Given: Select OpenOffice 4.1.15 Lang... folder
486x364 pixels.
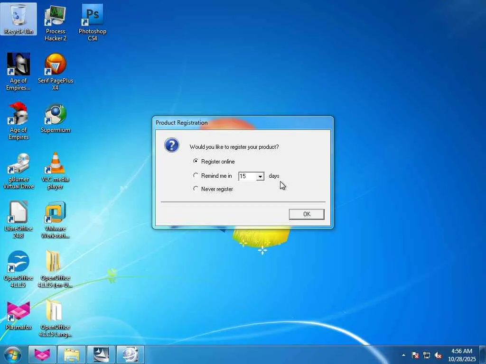Looking at the screenshot, I should [56, 318].
